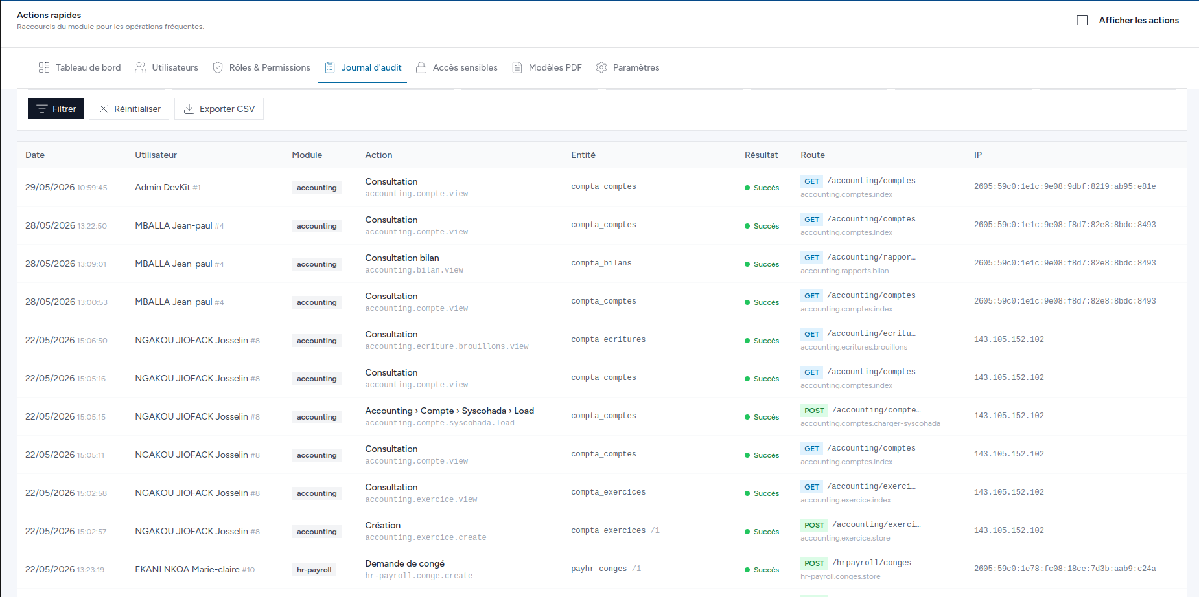The height and width of the screenshot is (597, 1199).
Task: Click Accounting › Compte › Syscohada › Load action
Action: 450,411
